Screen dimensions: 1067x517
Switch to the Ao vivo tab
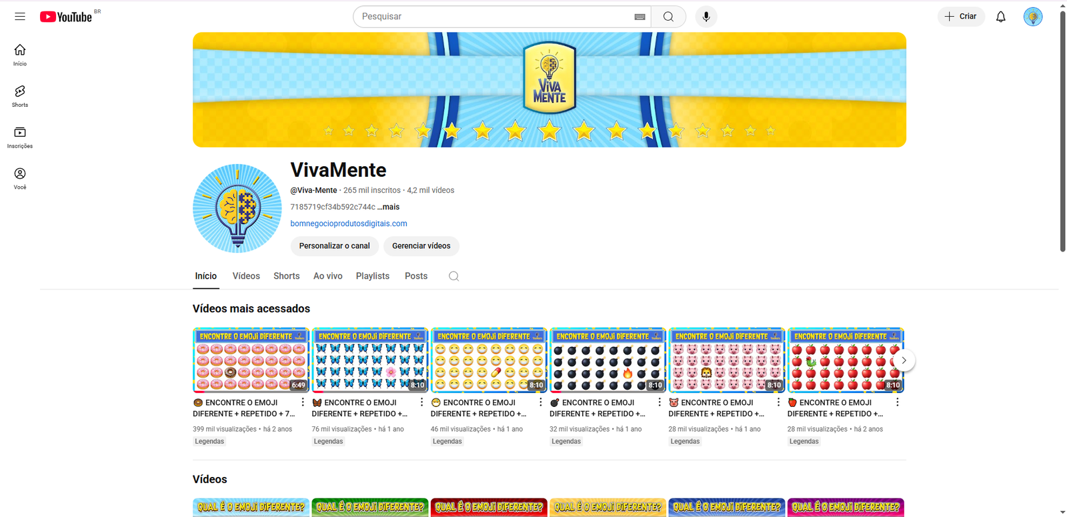328,276
